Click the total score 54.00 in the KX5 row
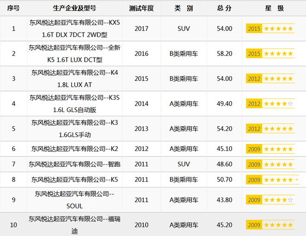This screenshot has height=236, width=306. tap(224, 28)
